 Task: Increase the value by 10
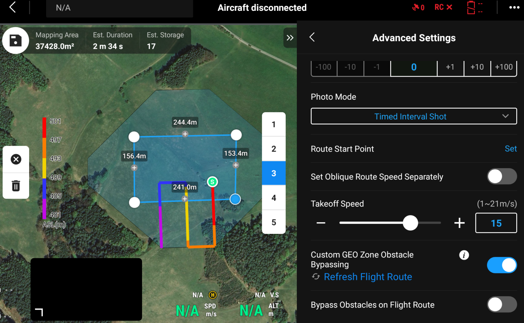click(477, 67)
